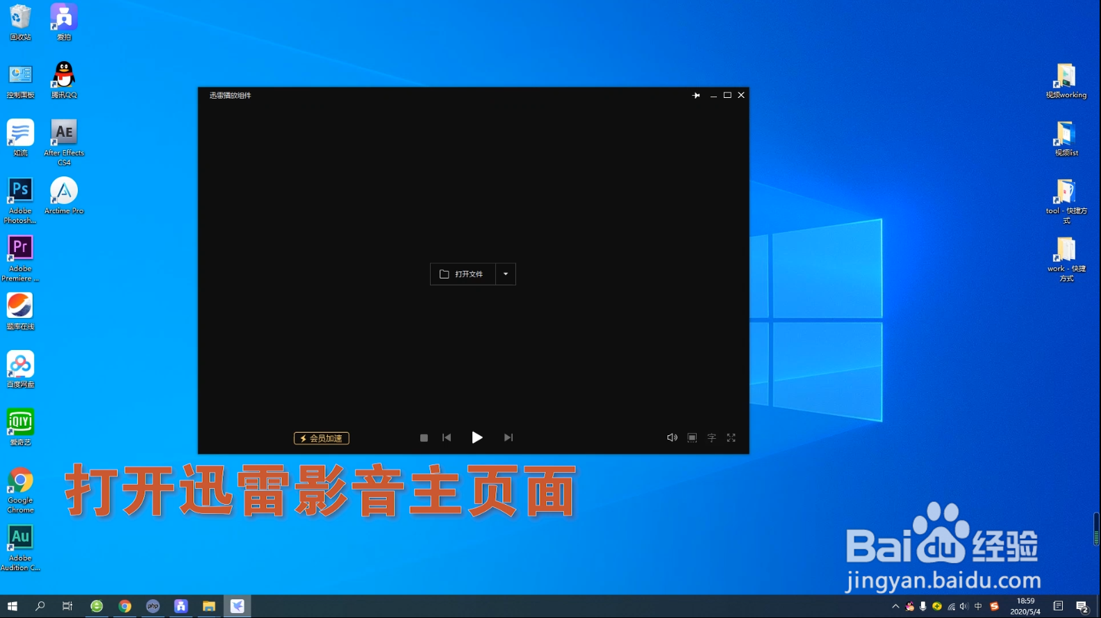1101x618 pixels.
Task: Select the 如流 desktop icon
Action: tap(20, 137)
